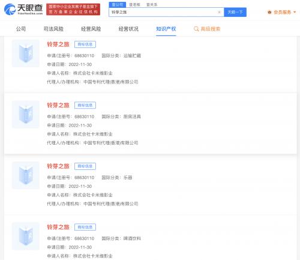This screenshot has width=300, height=260.
Task: Click the magnifier icon for advanced search
Action: [196, 29]
